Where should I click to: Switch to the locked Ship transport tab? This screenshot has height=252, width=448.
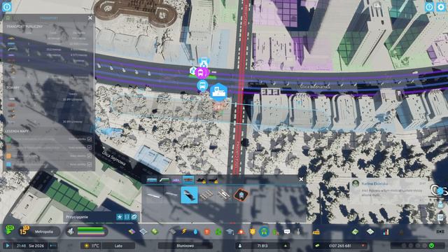pyautogui.click(x=201, y=180)
